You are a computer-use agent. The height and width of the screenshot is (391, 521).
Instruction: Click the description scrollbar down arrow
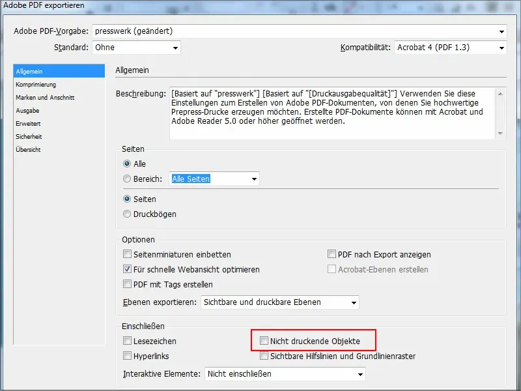tap(500, 134)
